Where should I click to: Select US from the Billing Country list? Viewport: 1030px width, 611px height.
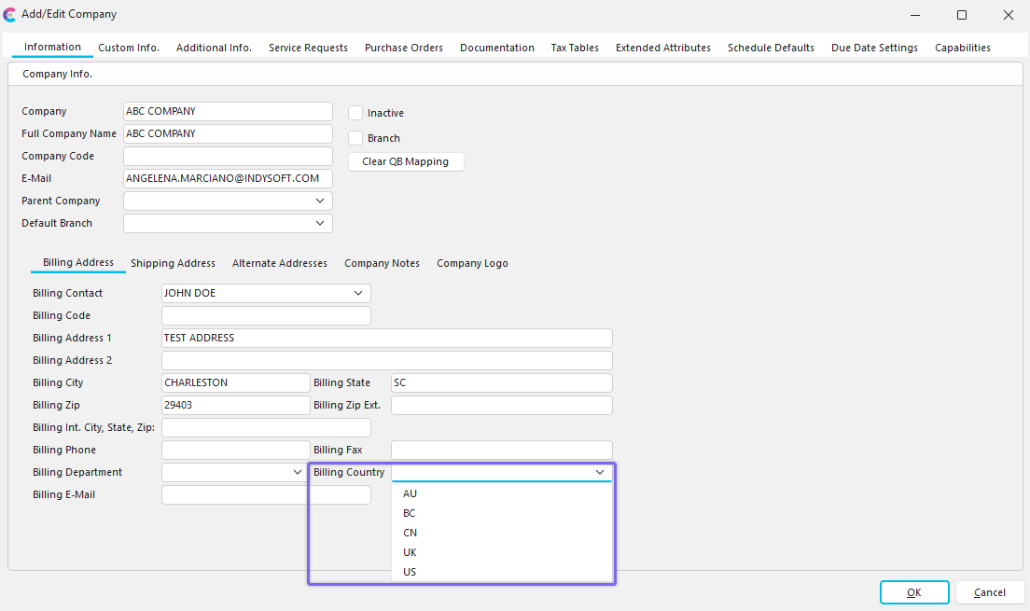pos(410,572)
